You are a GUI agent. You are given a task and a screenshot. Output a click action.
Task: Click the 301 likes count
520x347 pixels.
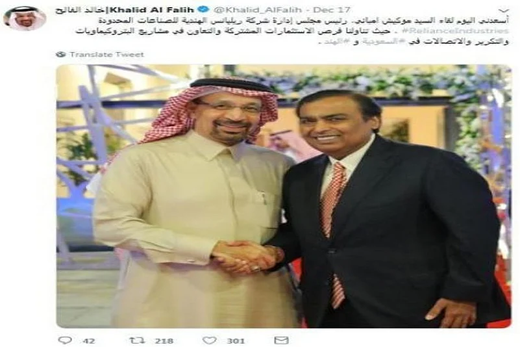[x=236, y=341]
